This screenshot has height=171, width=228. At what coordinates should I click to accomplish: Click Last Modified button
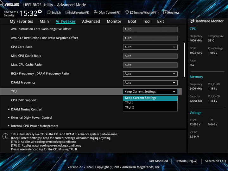tap(158, 161)
